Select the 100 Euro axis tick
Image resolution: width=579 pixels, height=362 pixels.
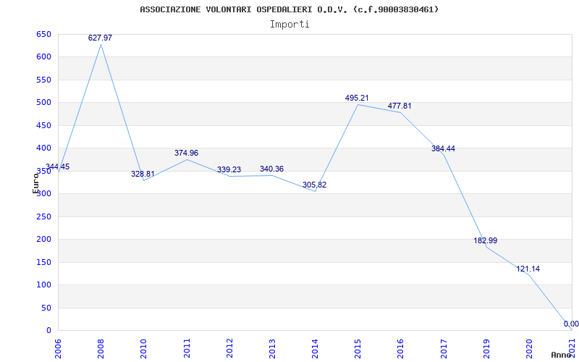click(43, 285)
